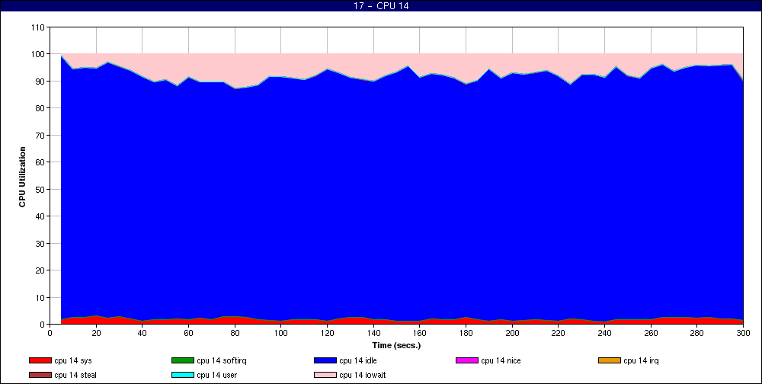Click the 'Time (secs.)' axis label

[396, 346]
